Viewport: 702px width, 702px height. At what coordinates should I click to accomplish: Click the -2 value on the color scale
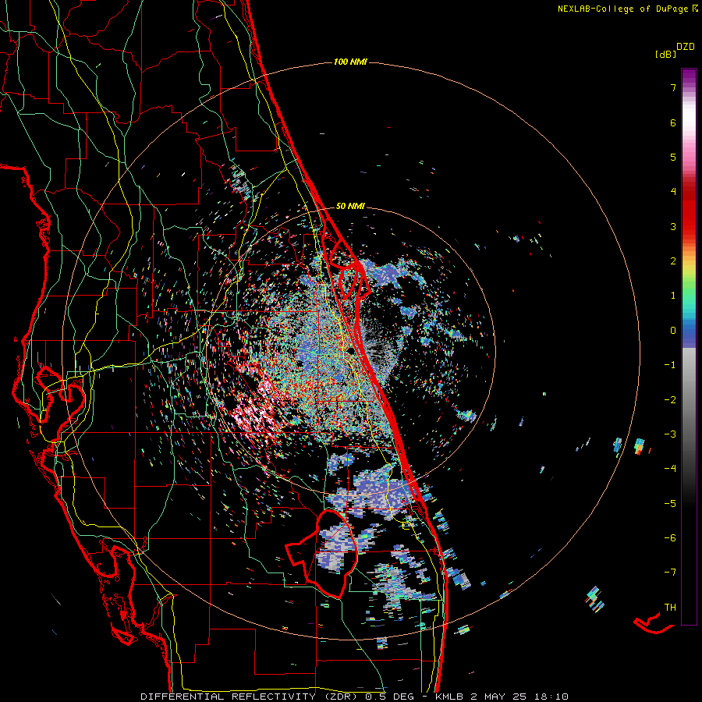click(x=670, y=400)
